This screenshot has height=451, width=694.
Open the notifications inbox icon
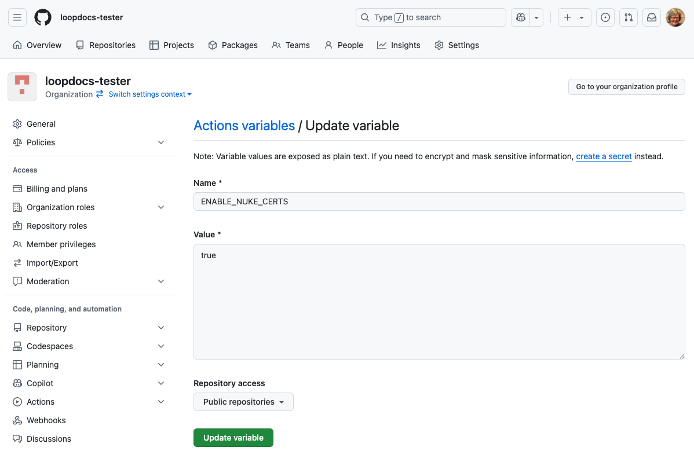(652, 17)
